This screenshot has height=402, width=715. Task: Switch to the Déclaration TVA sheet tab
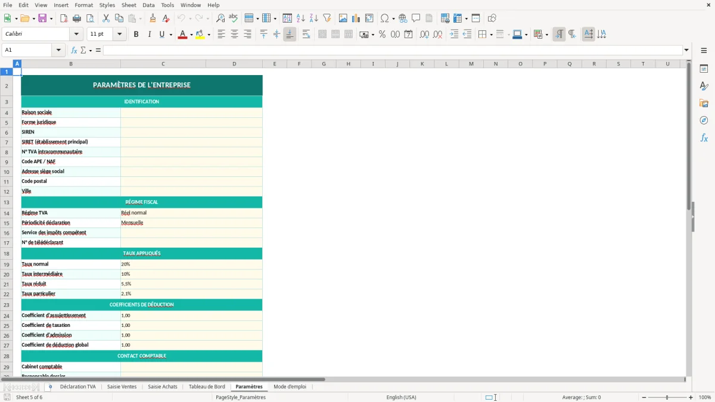click(x=78, y=387)
